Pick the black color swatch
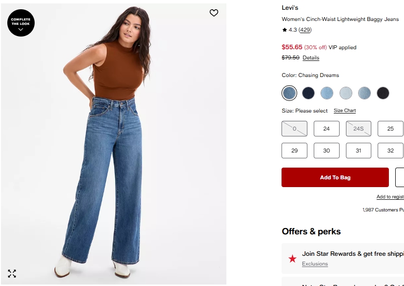404x286 pixels. coord(383,93)
